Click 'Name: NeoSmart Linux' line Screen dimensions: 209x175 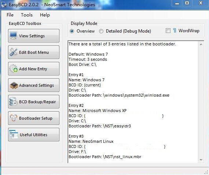pyautogui.click(x=91, y=141)
